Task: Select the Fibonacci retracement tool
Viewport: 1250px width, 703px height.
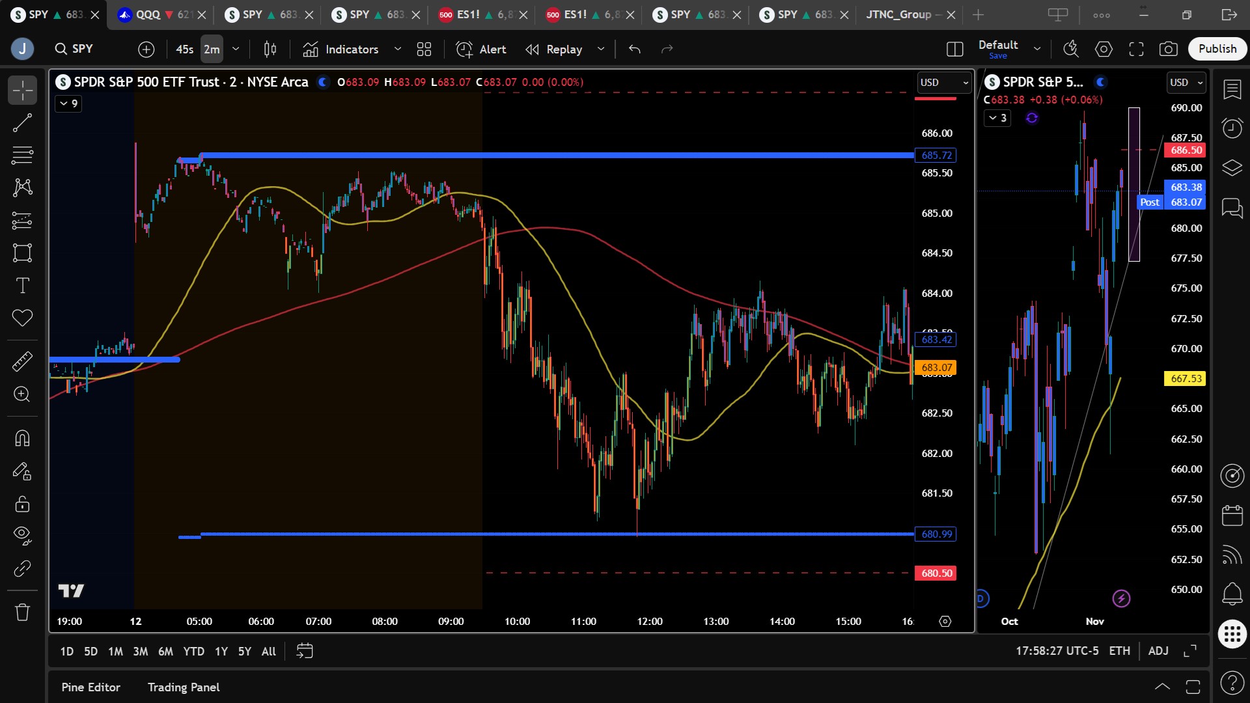Action: [22, 155]
